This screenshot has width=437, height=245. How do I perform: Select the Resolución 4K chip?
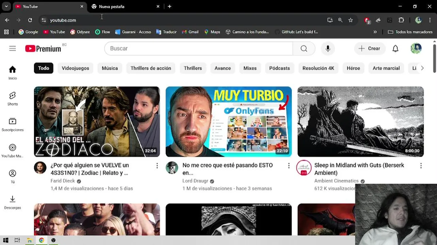point(318,68)
